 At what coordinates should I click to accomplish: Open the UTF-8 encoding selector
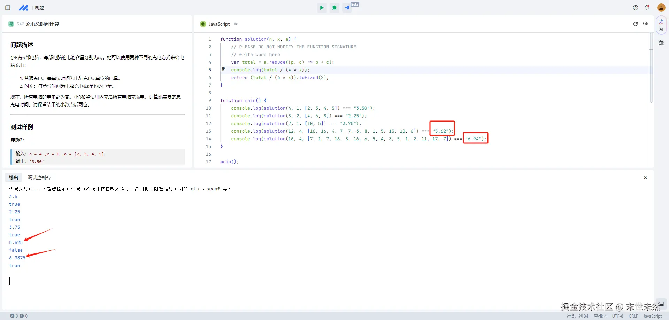[x=617, y=316]
